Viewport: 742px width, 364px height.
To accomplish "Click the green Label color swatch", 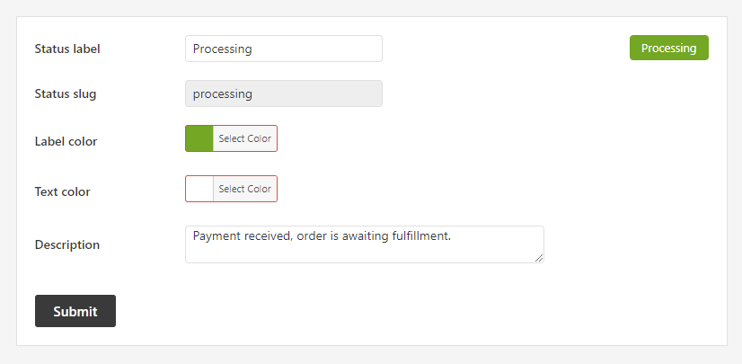I will coord(199,138).
